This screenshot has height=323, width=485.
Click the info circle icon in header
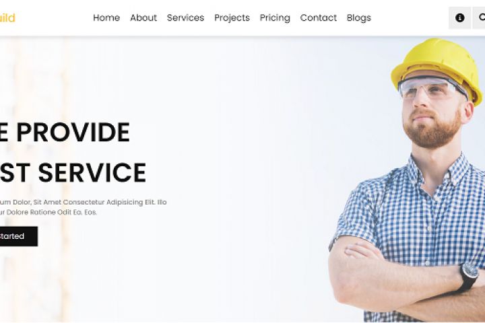click(x=459, y=18)
